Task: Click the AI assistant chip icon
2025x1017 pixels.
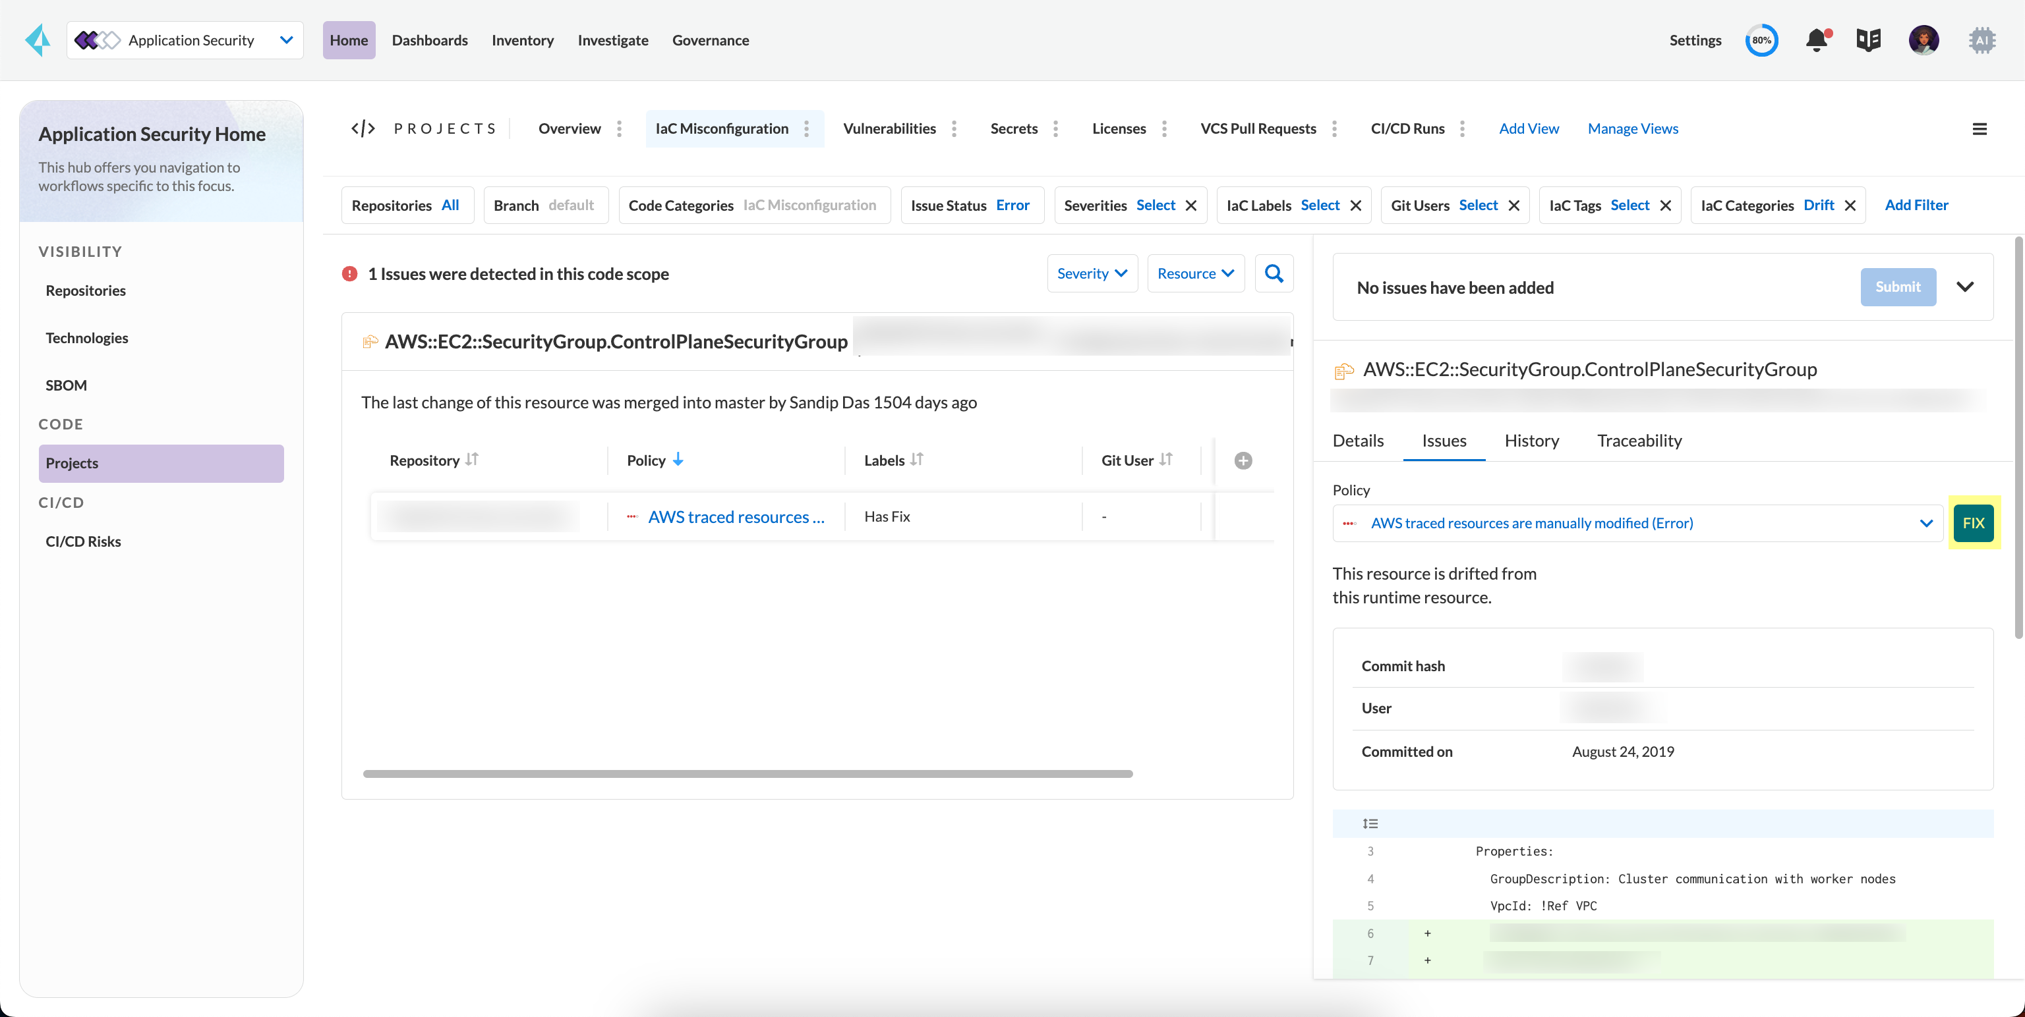Action: coord(1981,40)
